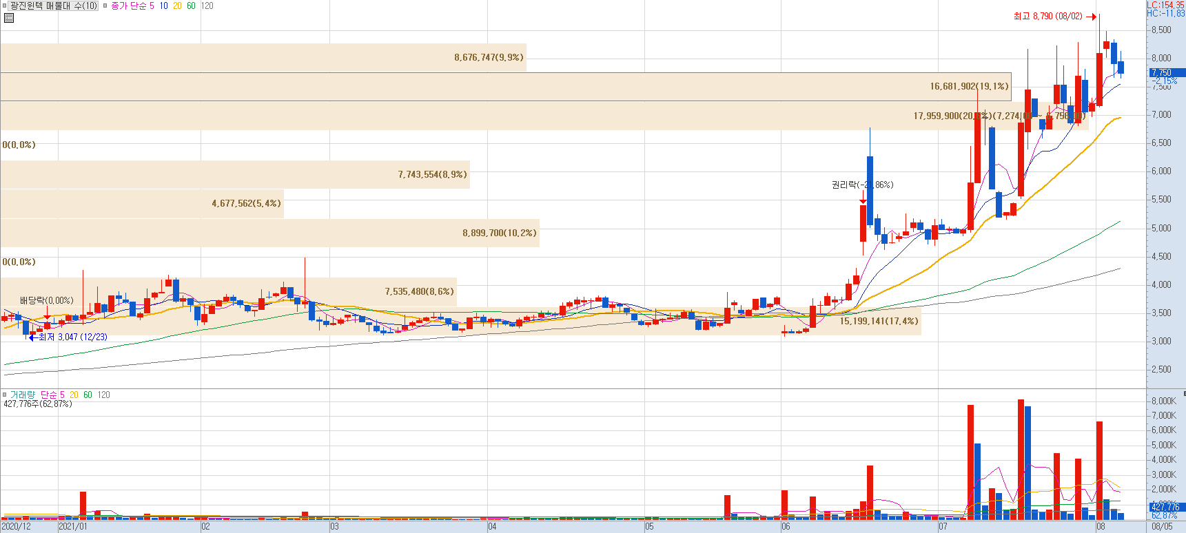The width and height of the screenshot is (1186, 533).
Task: Click the square marker before 거래량 label
Action: (x=5, y=395)
